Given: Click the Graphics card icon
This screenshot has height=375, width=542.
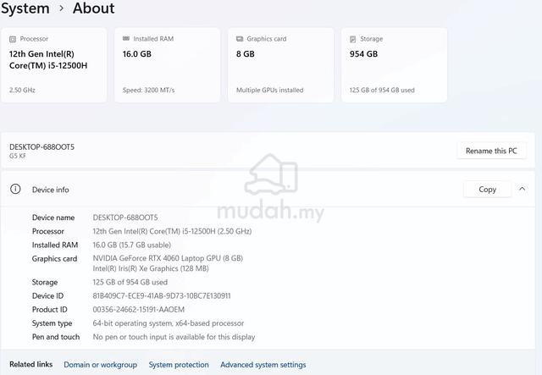Looking at the screenshot, I should pyautogui.click(x=240, y=39).
